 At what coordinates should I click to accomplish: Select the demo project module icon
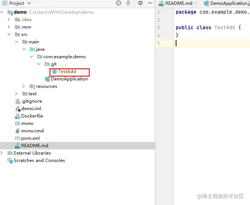[x=10, y=12]
